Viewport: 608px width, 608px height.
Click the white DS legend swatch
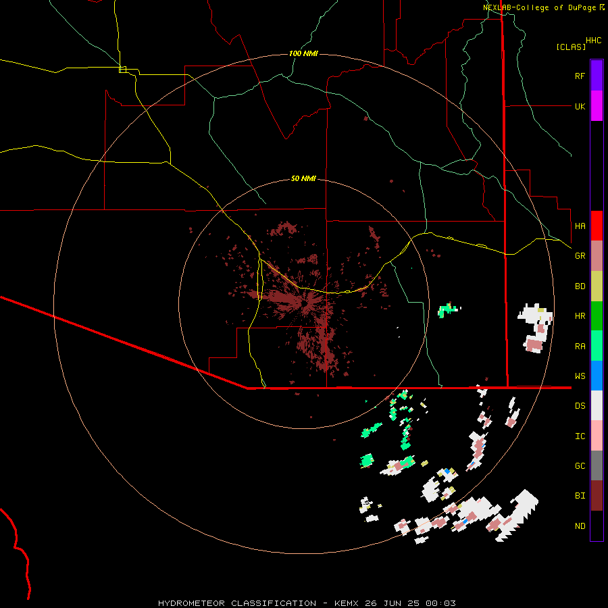pyautogui.click(x=597, y=405)
